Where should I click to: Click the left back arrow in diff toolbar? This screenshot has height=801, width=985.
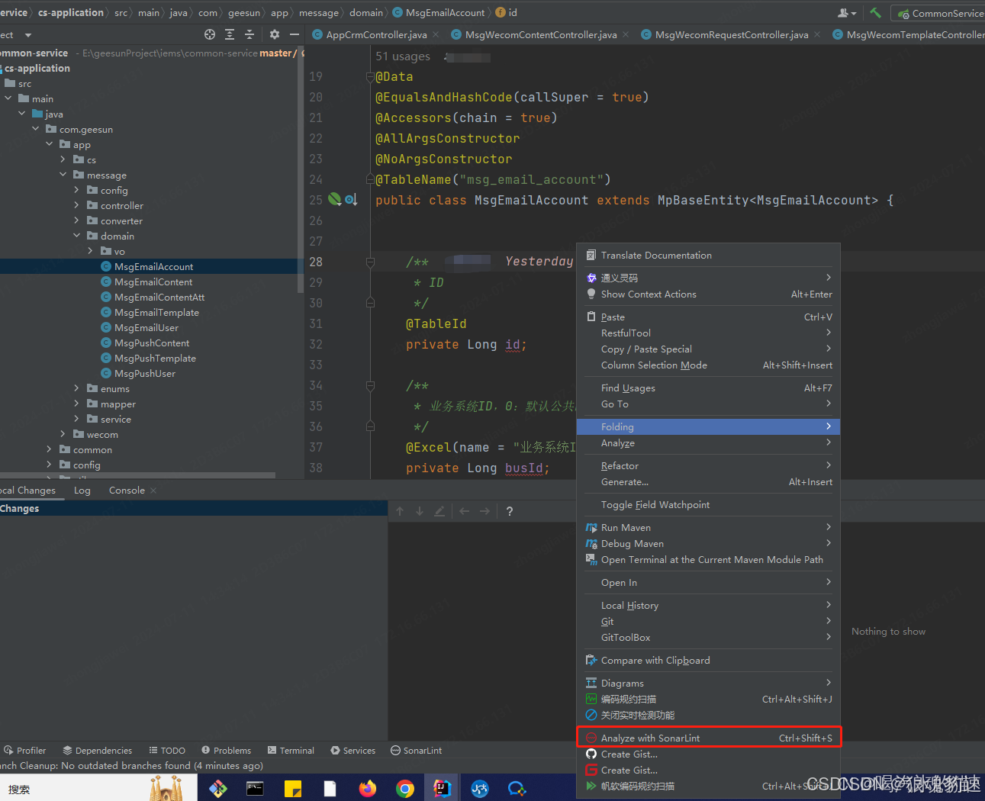point(465,511)
